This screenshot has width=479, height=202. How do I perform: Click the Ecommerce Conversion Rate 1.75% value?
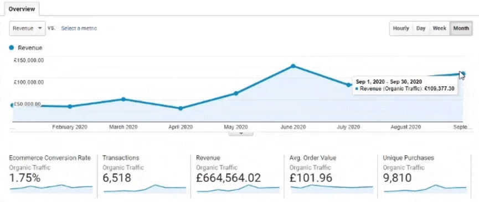pos(25,178)
